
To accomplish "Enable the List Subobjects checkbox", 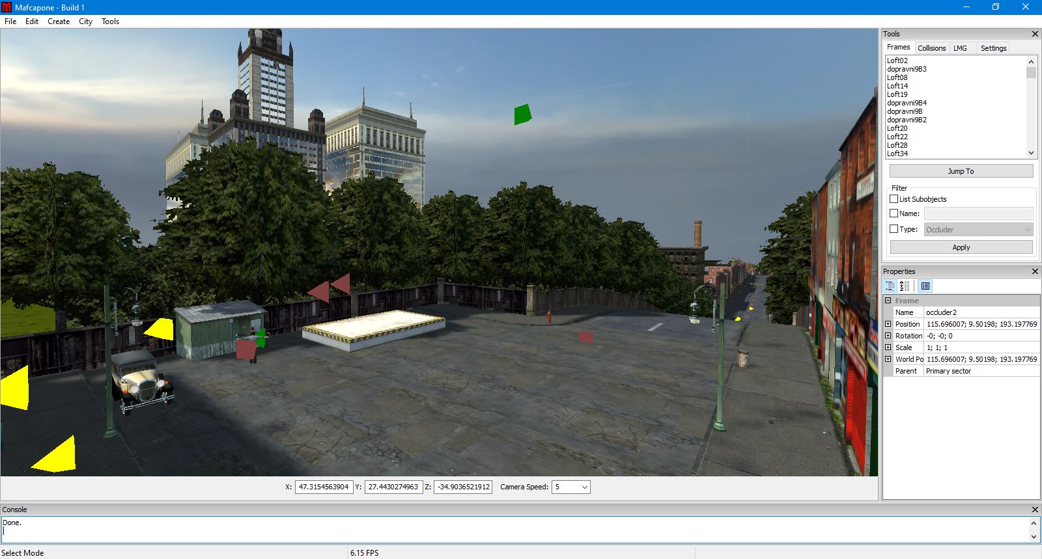I will coord(894,199).
